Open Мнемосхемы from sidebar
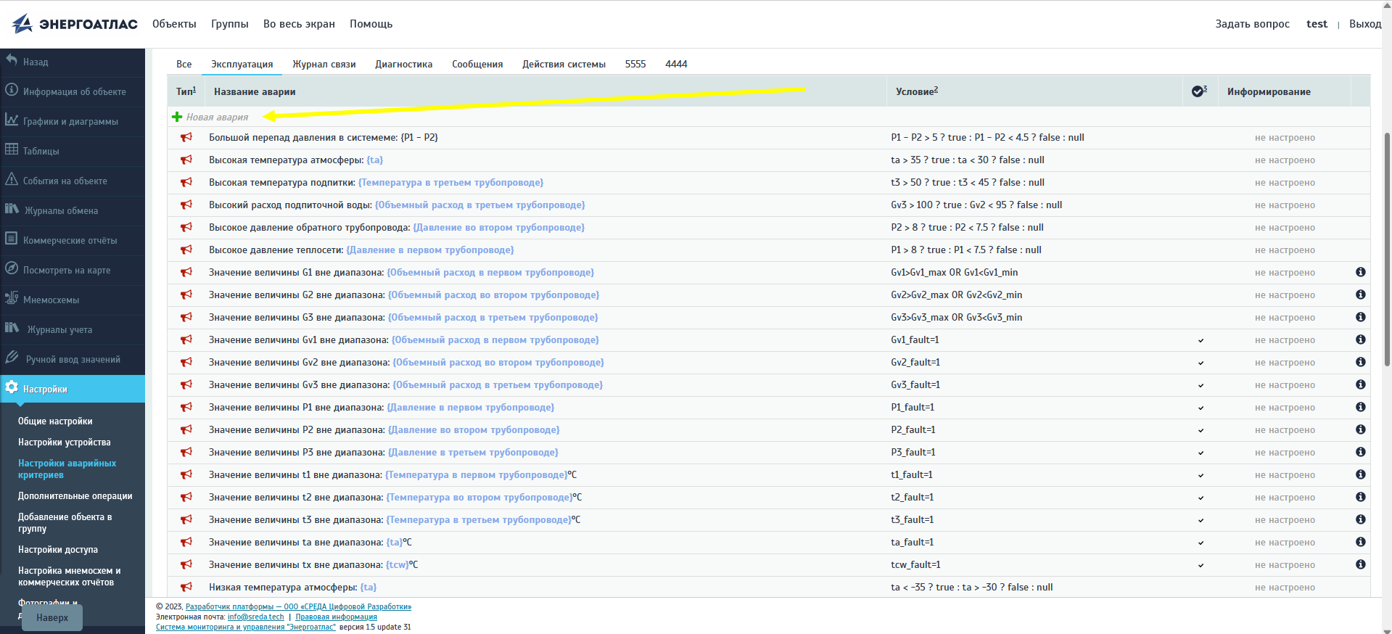 (x=51, y=300)
